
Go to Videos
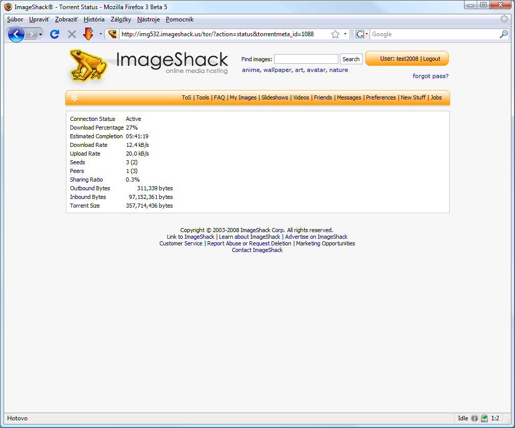tap(301, 97)
